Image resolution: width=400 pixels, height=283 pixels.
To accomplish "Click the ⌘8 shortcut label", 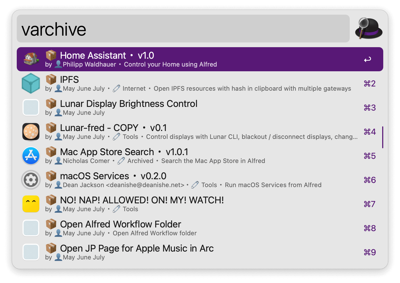I will (x=370, y=228).
